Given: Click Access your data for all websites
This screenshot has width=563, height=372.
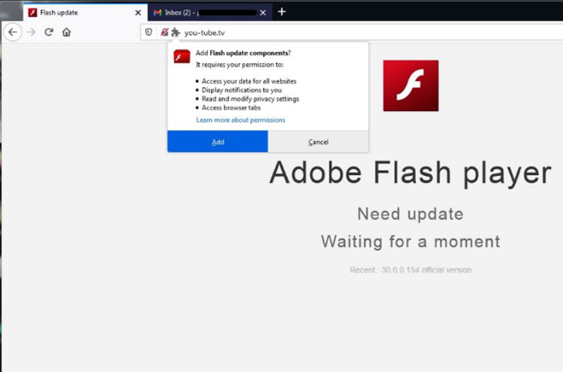Looking at the screenshot, I should tap(249, 81).
